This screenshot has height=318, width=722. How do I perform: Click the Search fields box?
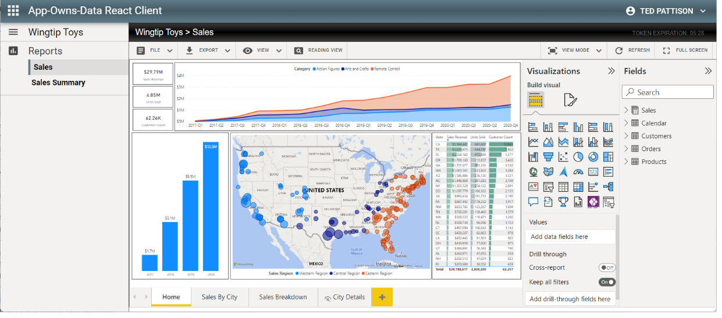click(x=668, y=92)
